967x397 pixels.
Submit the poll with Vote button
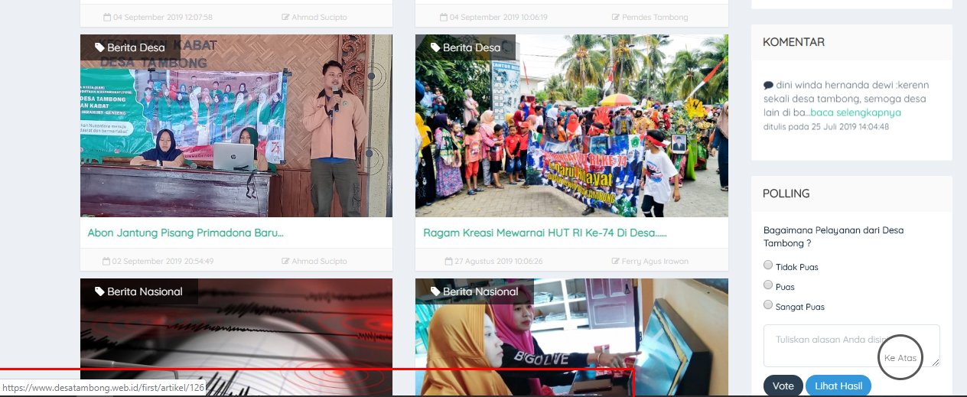(783, 386)
